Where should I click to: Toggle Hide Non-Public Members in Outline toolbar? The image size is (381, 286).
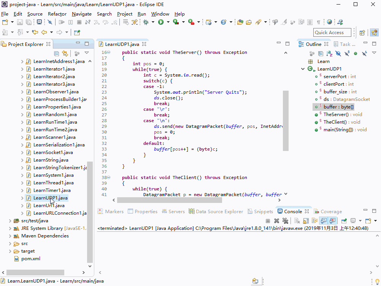356,53
